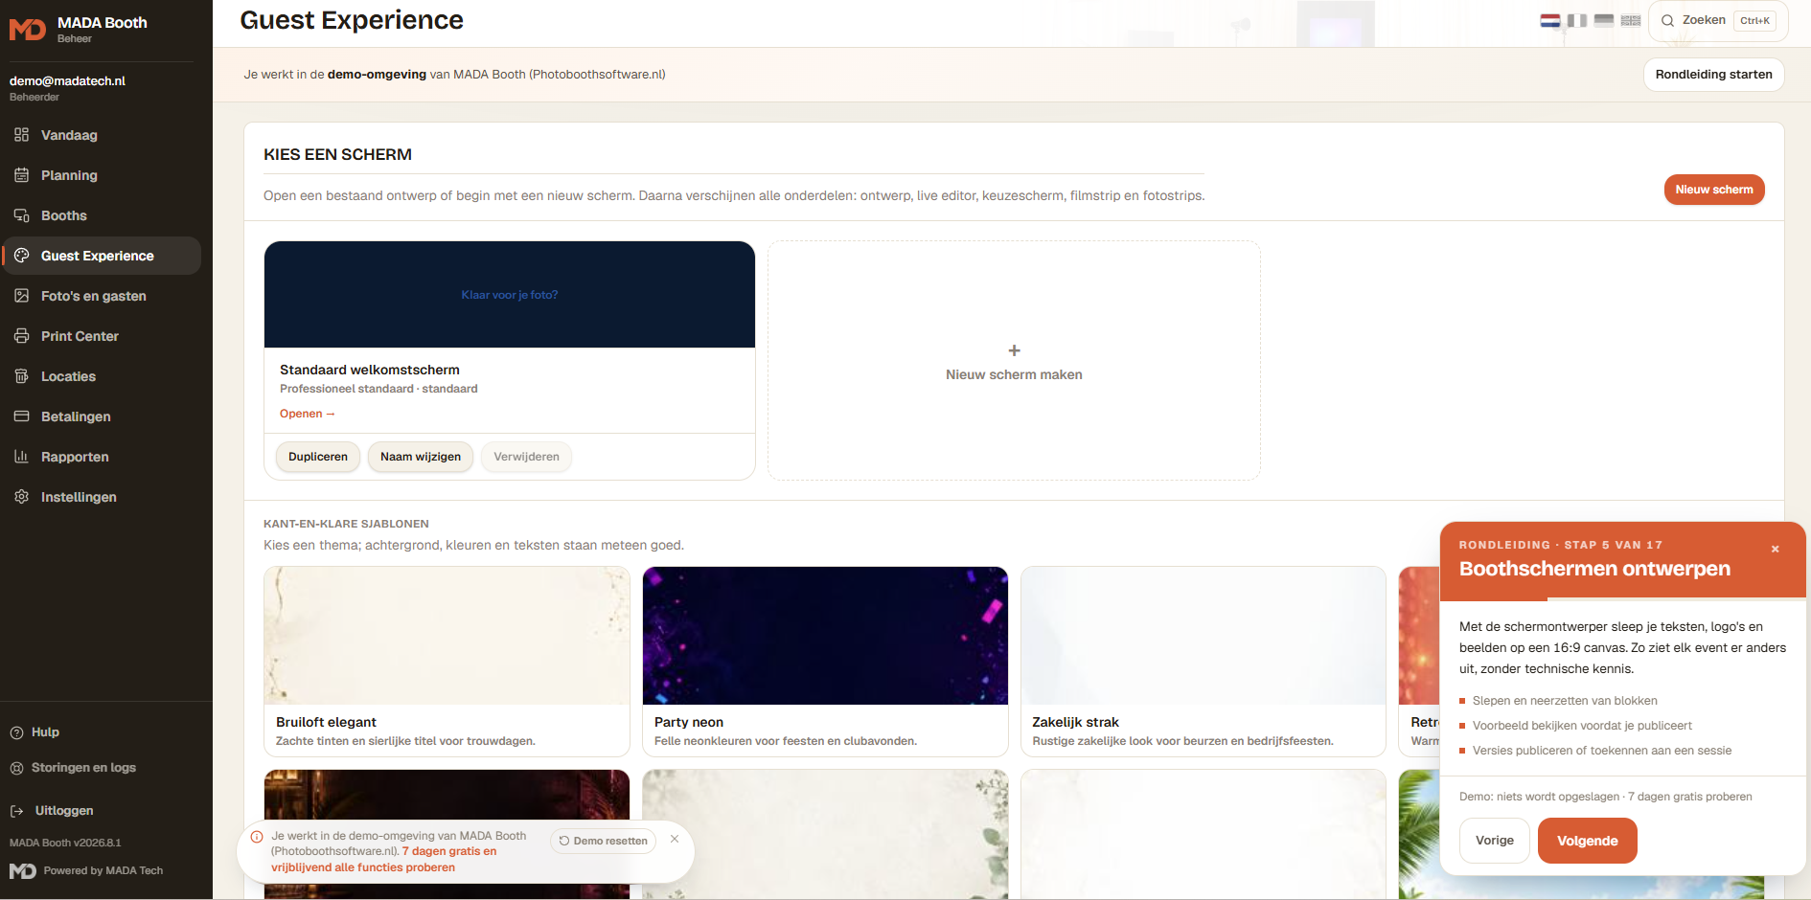Open the Standaard welkomstscherm preview thumbnail

(x=510, y=295)
